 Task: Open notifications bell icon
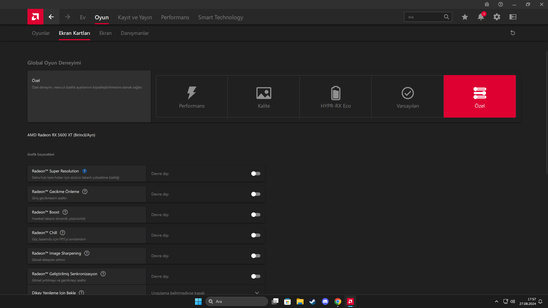coord(481,17)
